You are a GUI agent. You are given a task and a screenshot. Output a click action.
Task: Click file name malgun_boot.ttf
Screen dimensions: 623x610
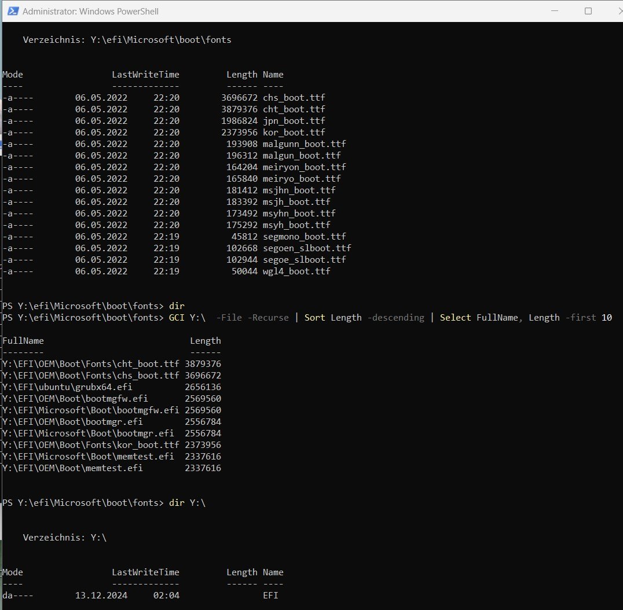(302, 155)
